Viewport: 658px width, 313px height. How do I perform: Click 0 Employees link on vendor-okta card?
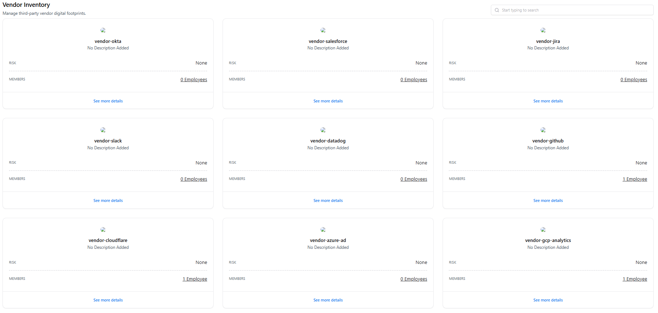[x=194, y=80]
